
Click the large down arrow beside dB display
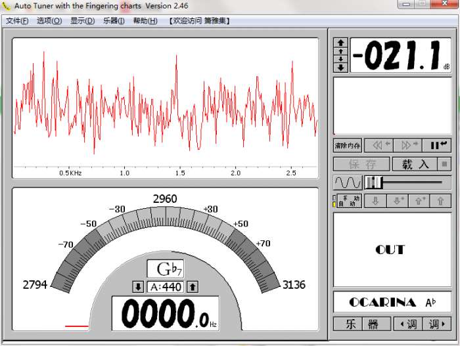(340, 67)
